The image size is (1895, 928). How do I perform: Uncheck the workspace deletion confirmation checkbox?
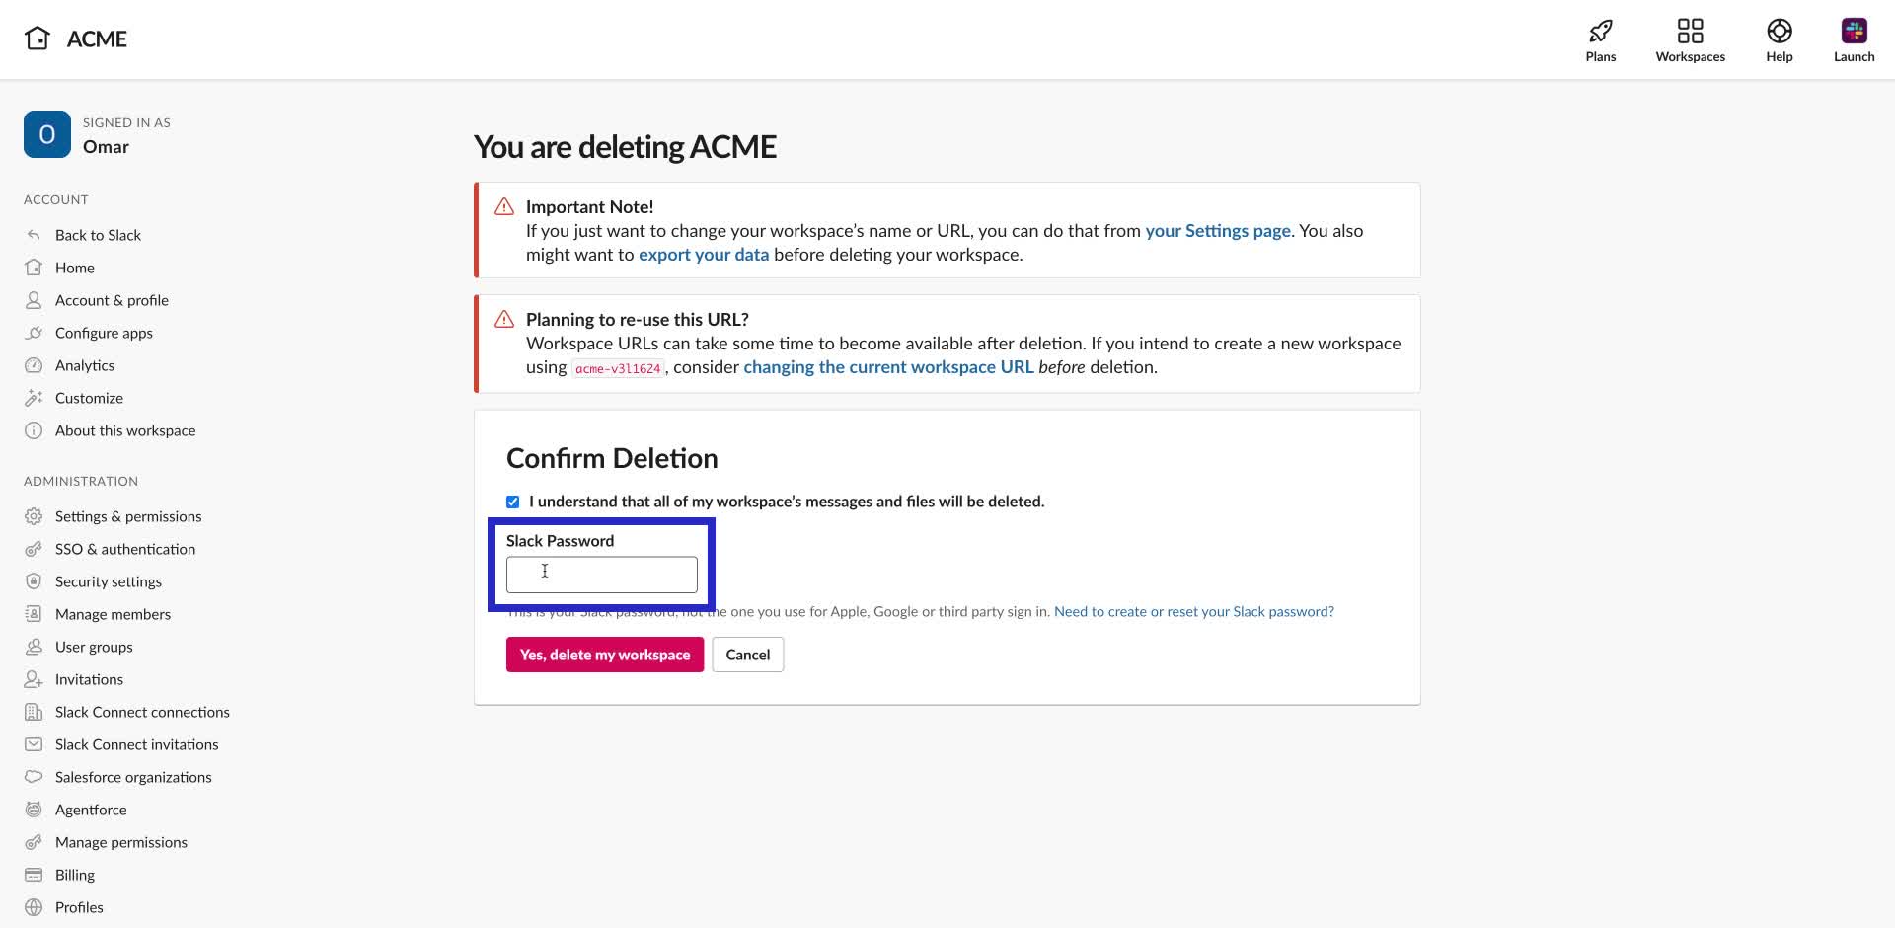coord(512,501)
